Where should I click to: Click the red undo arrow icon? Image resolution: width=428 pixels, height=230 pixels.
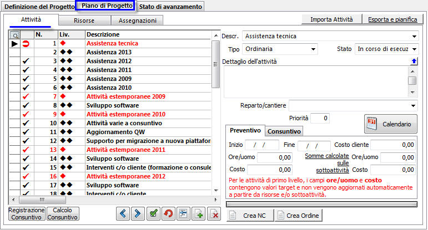pos(168,214)
